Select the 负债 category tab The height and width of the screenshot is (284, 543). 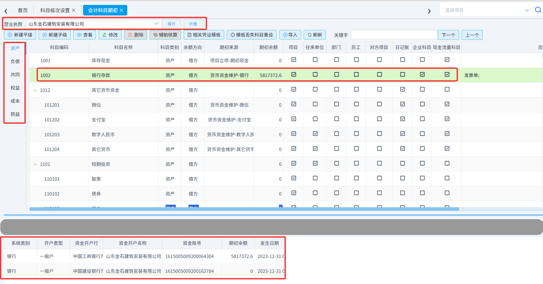click(15, 62)
